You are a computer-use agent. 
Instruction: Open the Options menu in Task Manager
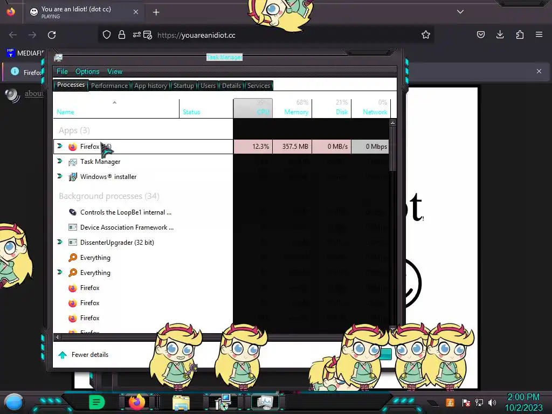87,72
